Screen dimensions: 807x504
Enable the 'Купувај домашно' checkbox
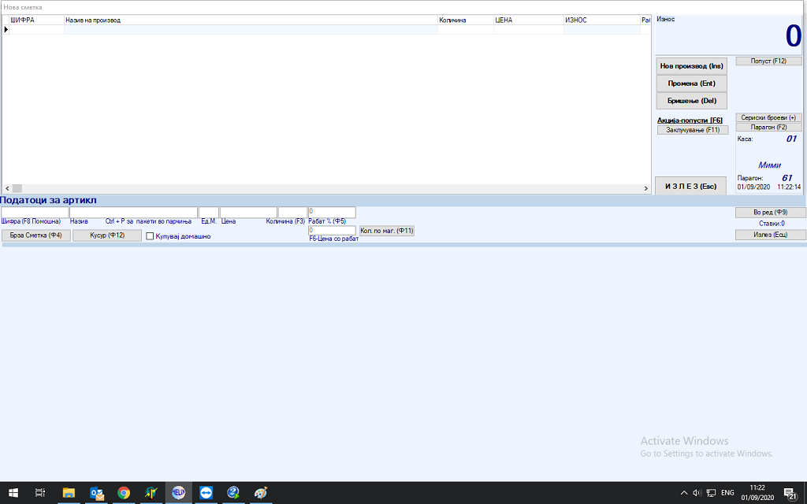pos(150,236)
